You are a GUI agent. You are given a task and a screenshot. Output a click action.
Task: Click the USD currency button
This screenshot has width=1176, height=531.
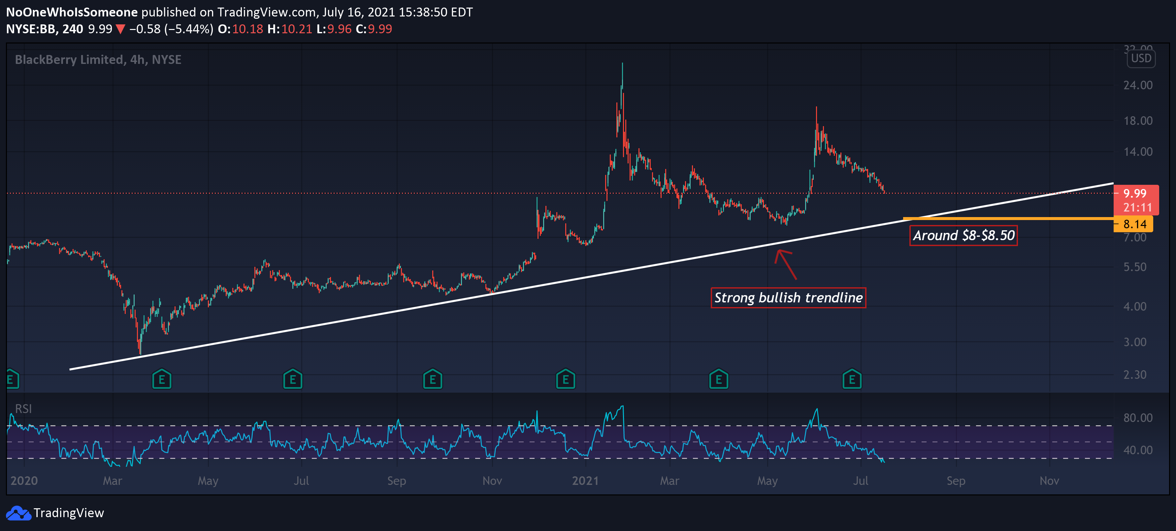pyautogui.click(x=1141, y=58)
